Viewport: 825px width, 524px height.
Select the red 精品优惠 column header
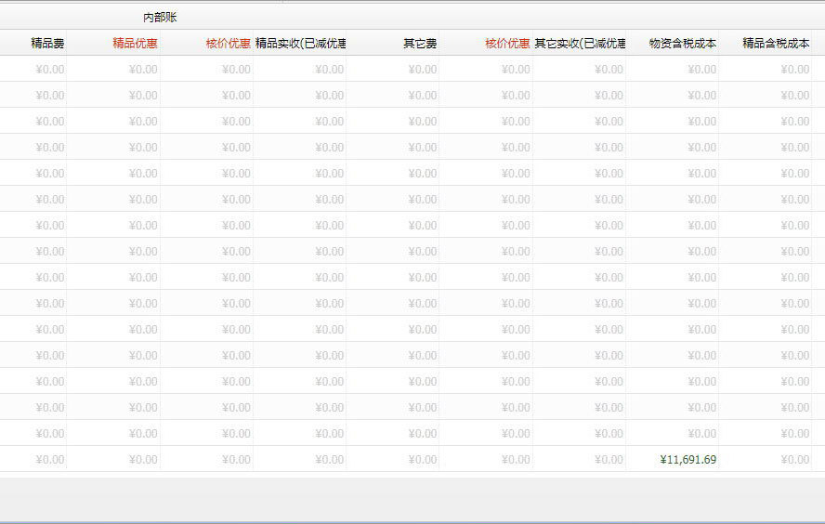pos(134,43)
